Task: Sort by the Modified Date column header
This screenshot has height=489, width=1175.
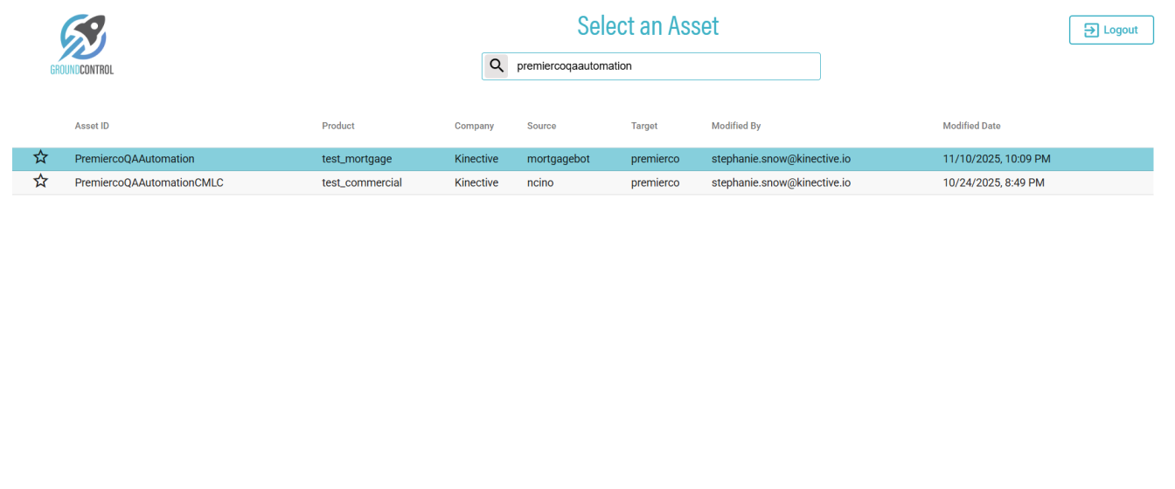Action: pyautogui.click(x=971, y=126)
